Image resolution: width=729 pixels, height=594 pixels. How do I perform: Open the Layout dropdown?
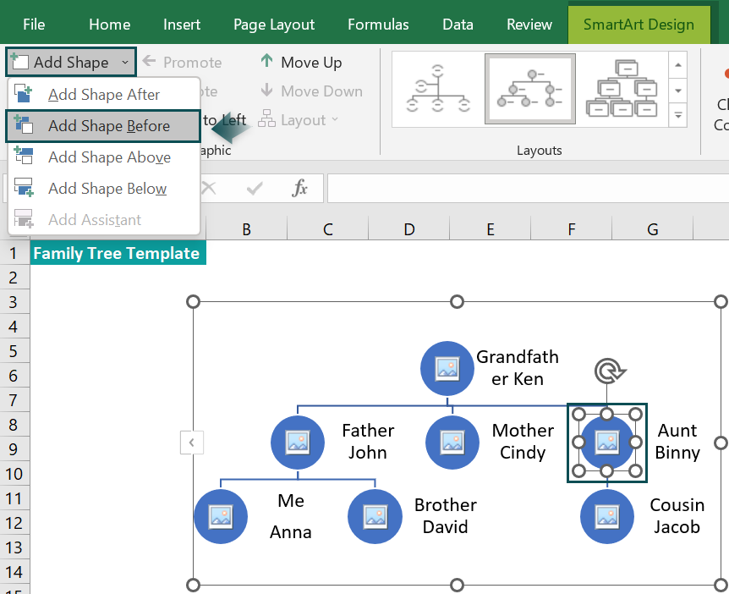tap(299, 120)
